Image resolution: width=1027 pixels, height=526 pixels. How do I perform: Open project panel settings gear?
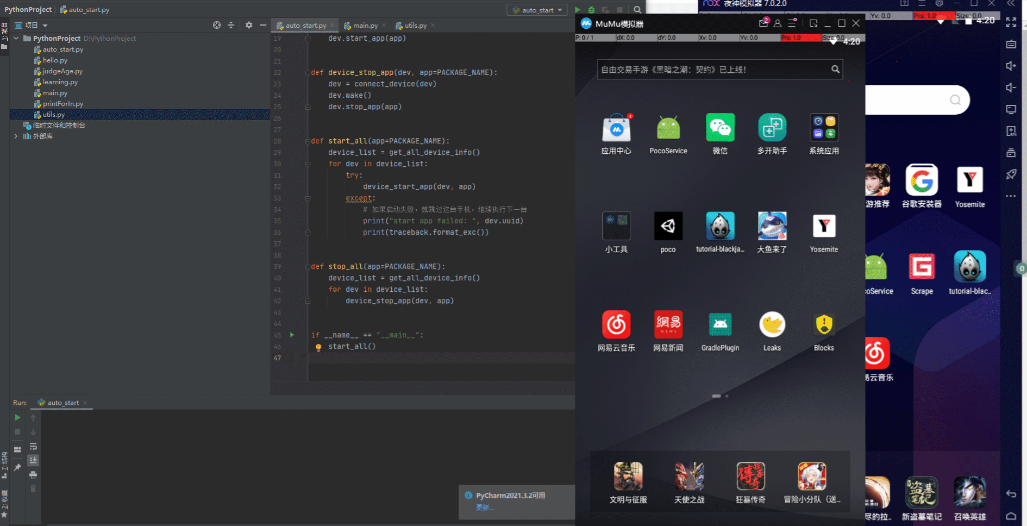(249, 25)
